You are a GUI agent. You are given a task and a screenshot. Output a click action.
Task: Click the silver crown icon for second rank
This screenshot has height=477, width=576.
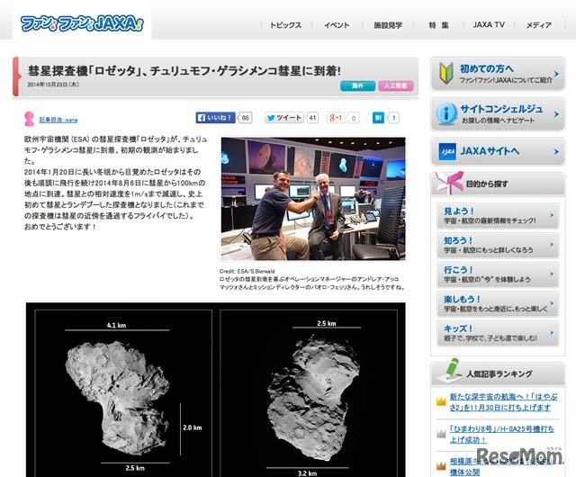[441, 434]
